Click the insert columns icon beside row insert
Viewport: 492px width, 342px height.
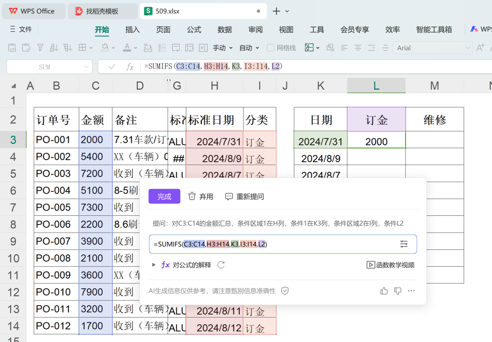tap(162, 47)
